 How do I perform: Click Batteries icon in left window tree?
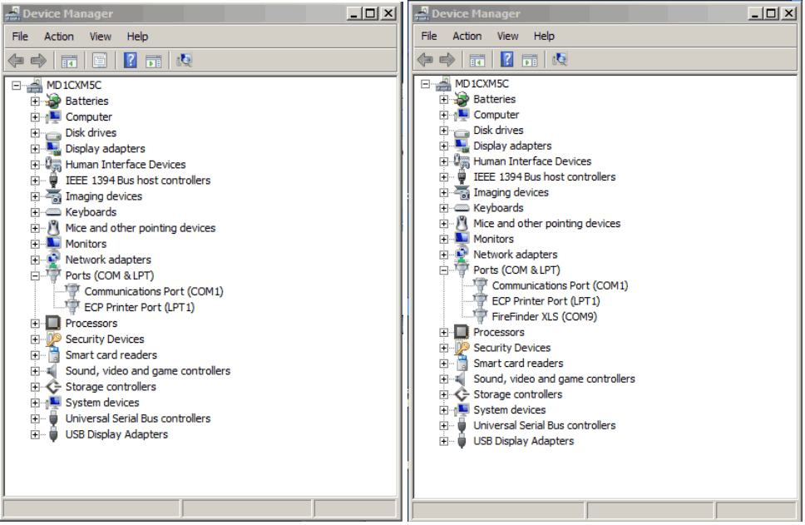(x=53, y=101)
